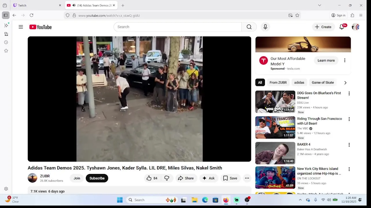Like the video with thumbs up
Screen dimensions: 371x208
coord(152,178)
